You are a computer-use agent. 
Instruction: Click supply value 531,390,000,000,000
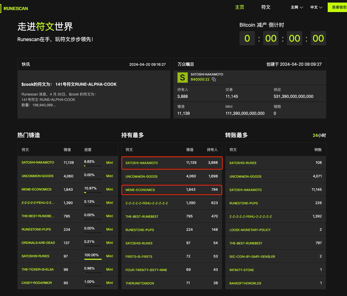click(x=294, y=96)
